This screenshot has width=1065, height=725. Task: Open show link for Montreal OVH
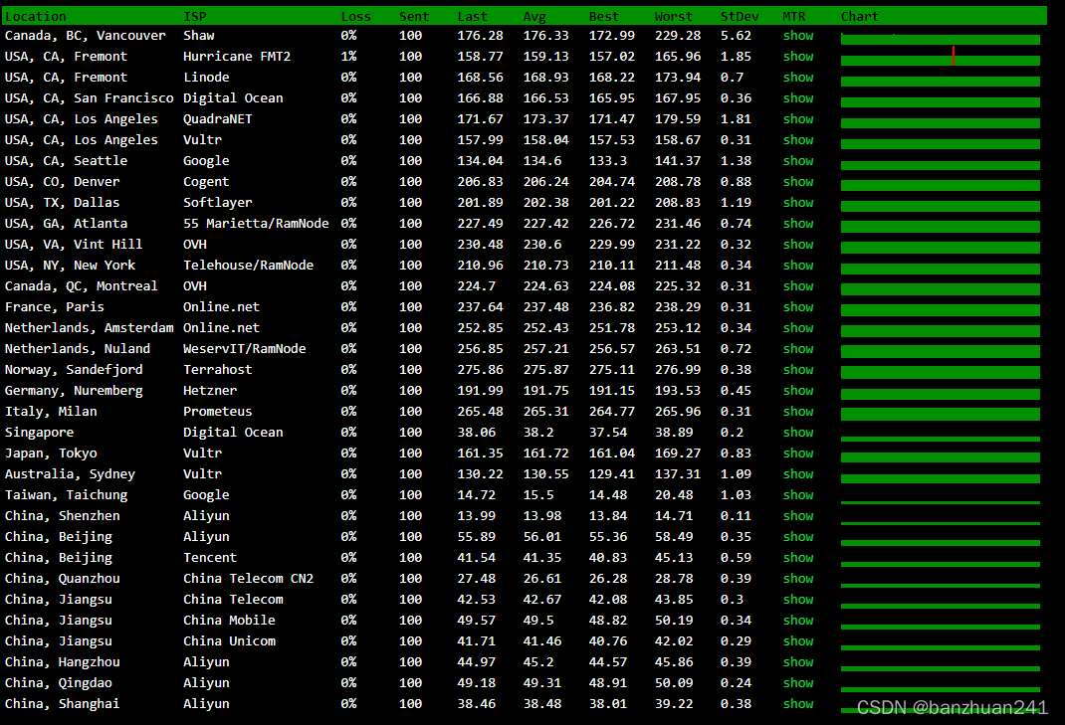798,286
